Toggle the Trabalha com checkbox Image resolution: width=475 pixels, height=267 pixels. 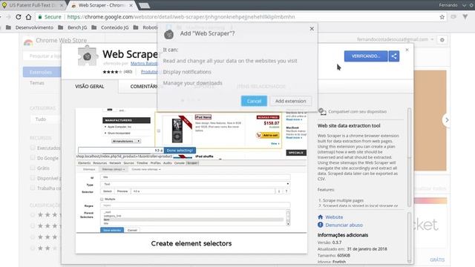coord(33,188)
